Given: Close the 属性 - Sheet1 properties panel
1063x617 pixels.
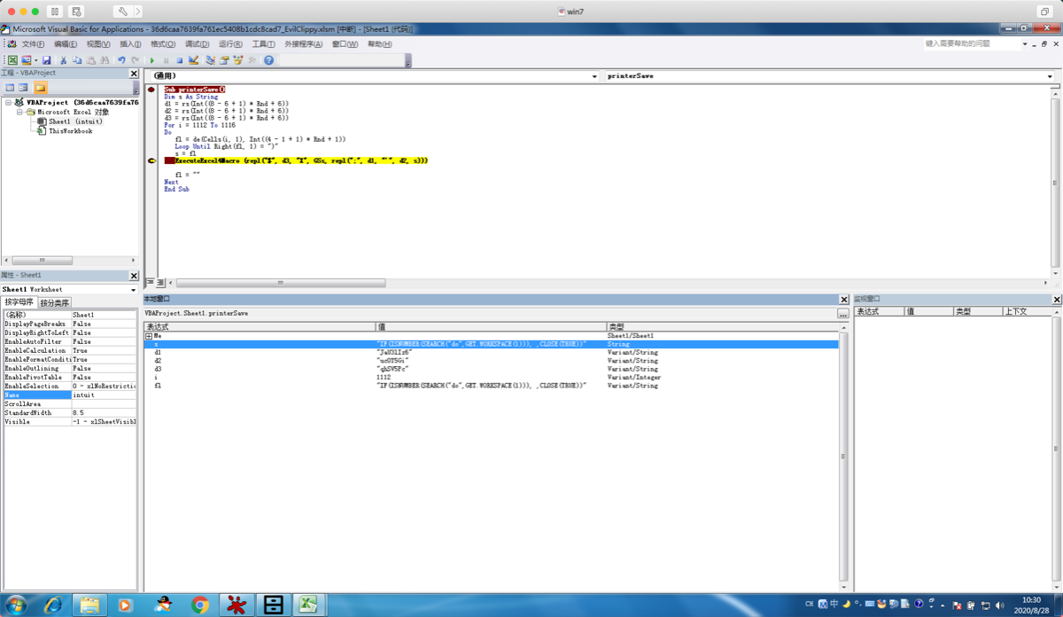Looking at the screenshot, I should coord(134,276).
